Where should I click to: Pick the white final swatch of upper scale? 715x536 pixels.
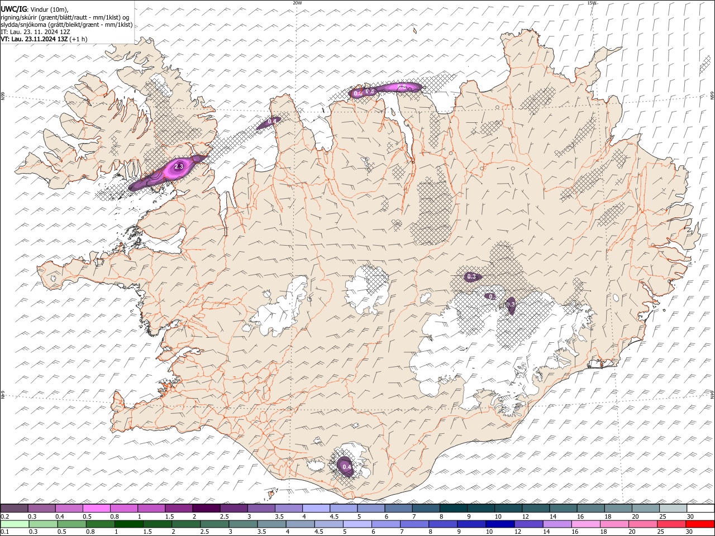tap(700, 509)
